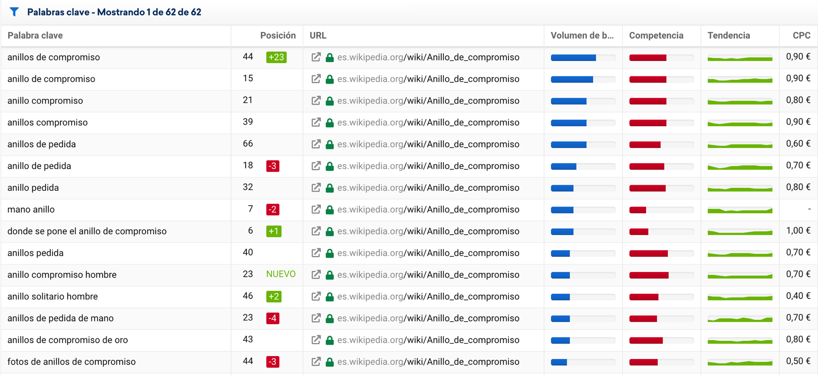The width and height of the screenshot is (818, 375).
Task: Click the '-2' badge in 'mano anillo' row
Action: pos(273,210)
